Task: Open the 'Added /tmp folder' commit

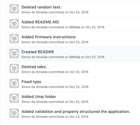Action: (39, 97)
